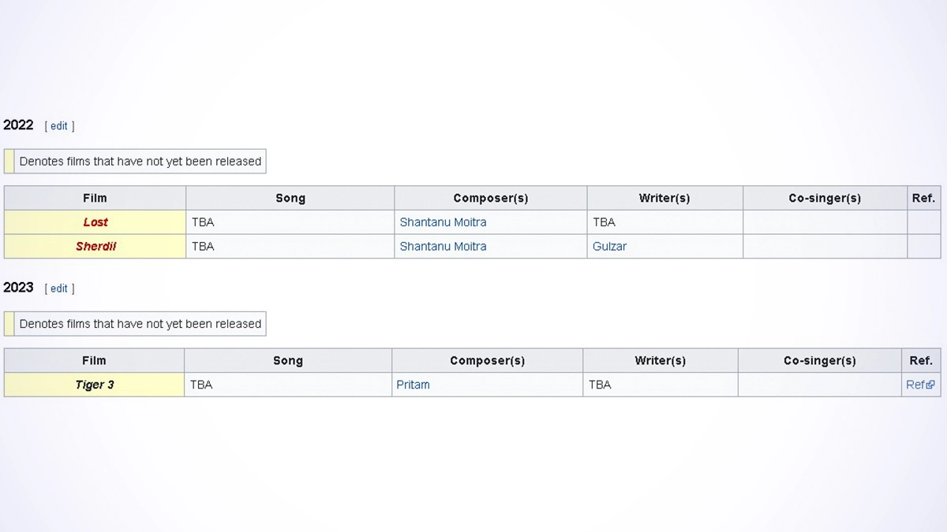Click Film column header in 2022 table
947x532 pixels.
[x=95, y=199]
